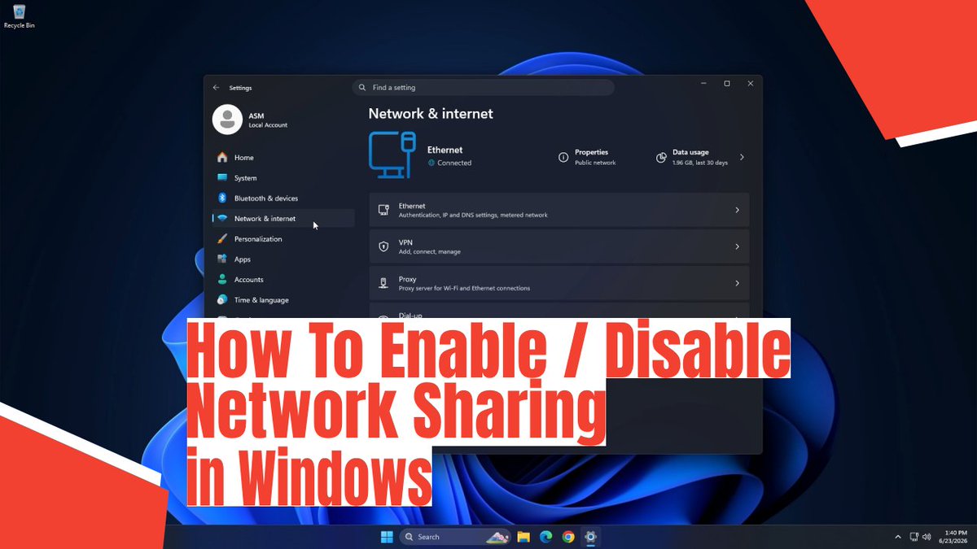Go back using the Settings back arrow

point(216,87)
